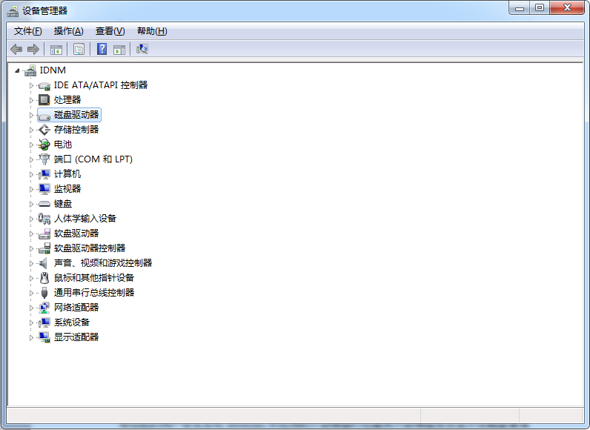This screenshot has width=590, height=430.
Task: Toggle the show/hide action pane icon
Action: click(x=119, y=49)
